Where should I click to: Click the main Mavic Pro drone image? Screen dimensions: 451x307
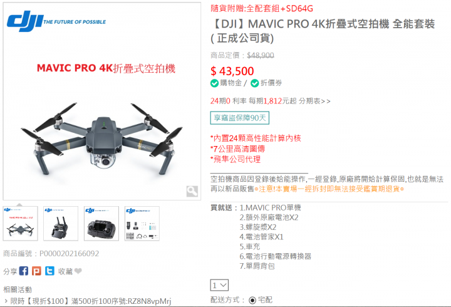pos(102,101)
